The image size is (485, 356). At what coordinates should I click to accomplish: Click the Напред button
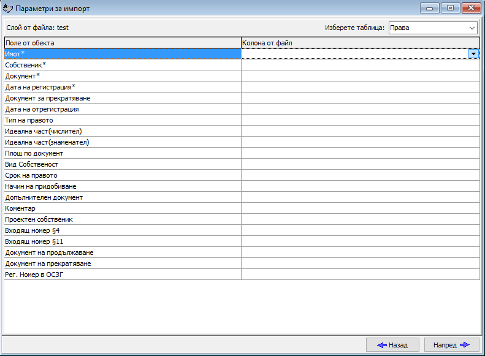(451, 345)
